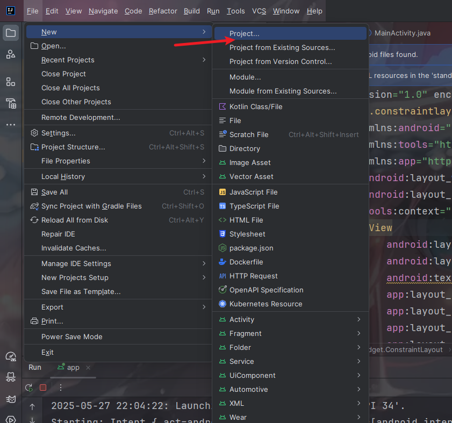Expand the Export submenu arrow
The image size is (452, 423).
[204, 307]
